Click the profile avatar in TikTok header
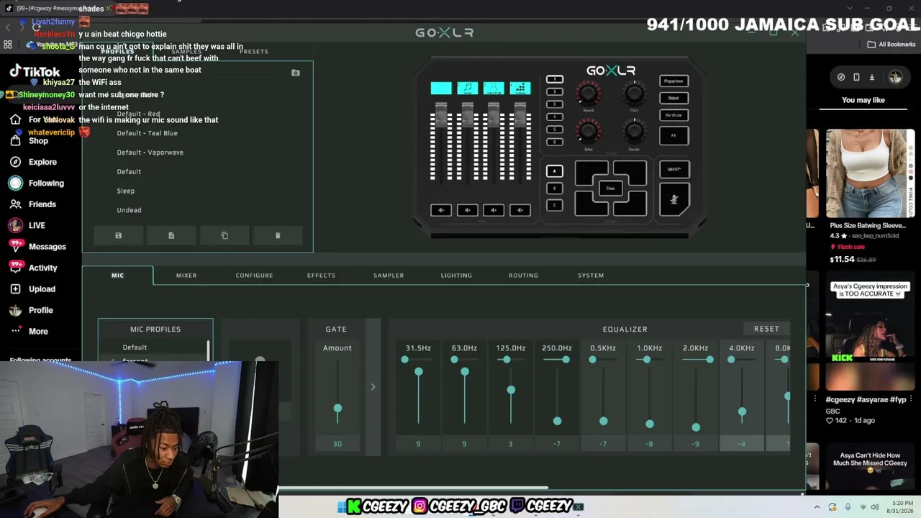Screen dimensions: 921x518 (x=895, y=77)
